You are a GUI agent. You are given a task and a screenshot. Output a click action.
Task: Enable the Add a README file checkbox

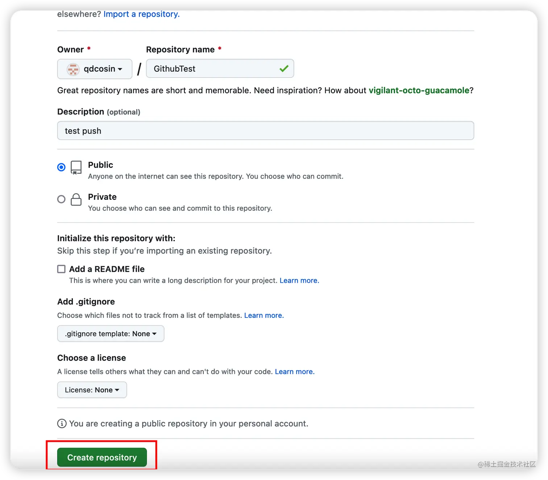coord(62,269)
